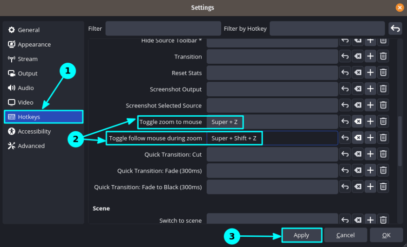Open the Stream settings section
Screen dimensions: 407x247
point(43,59)
